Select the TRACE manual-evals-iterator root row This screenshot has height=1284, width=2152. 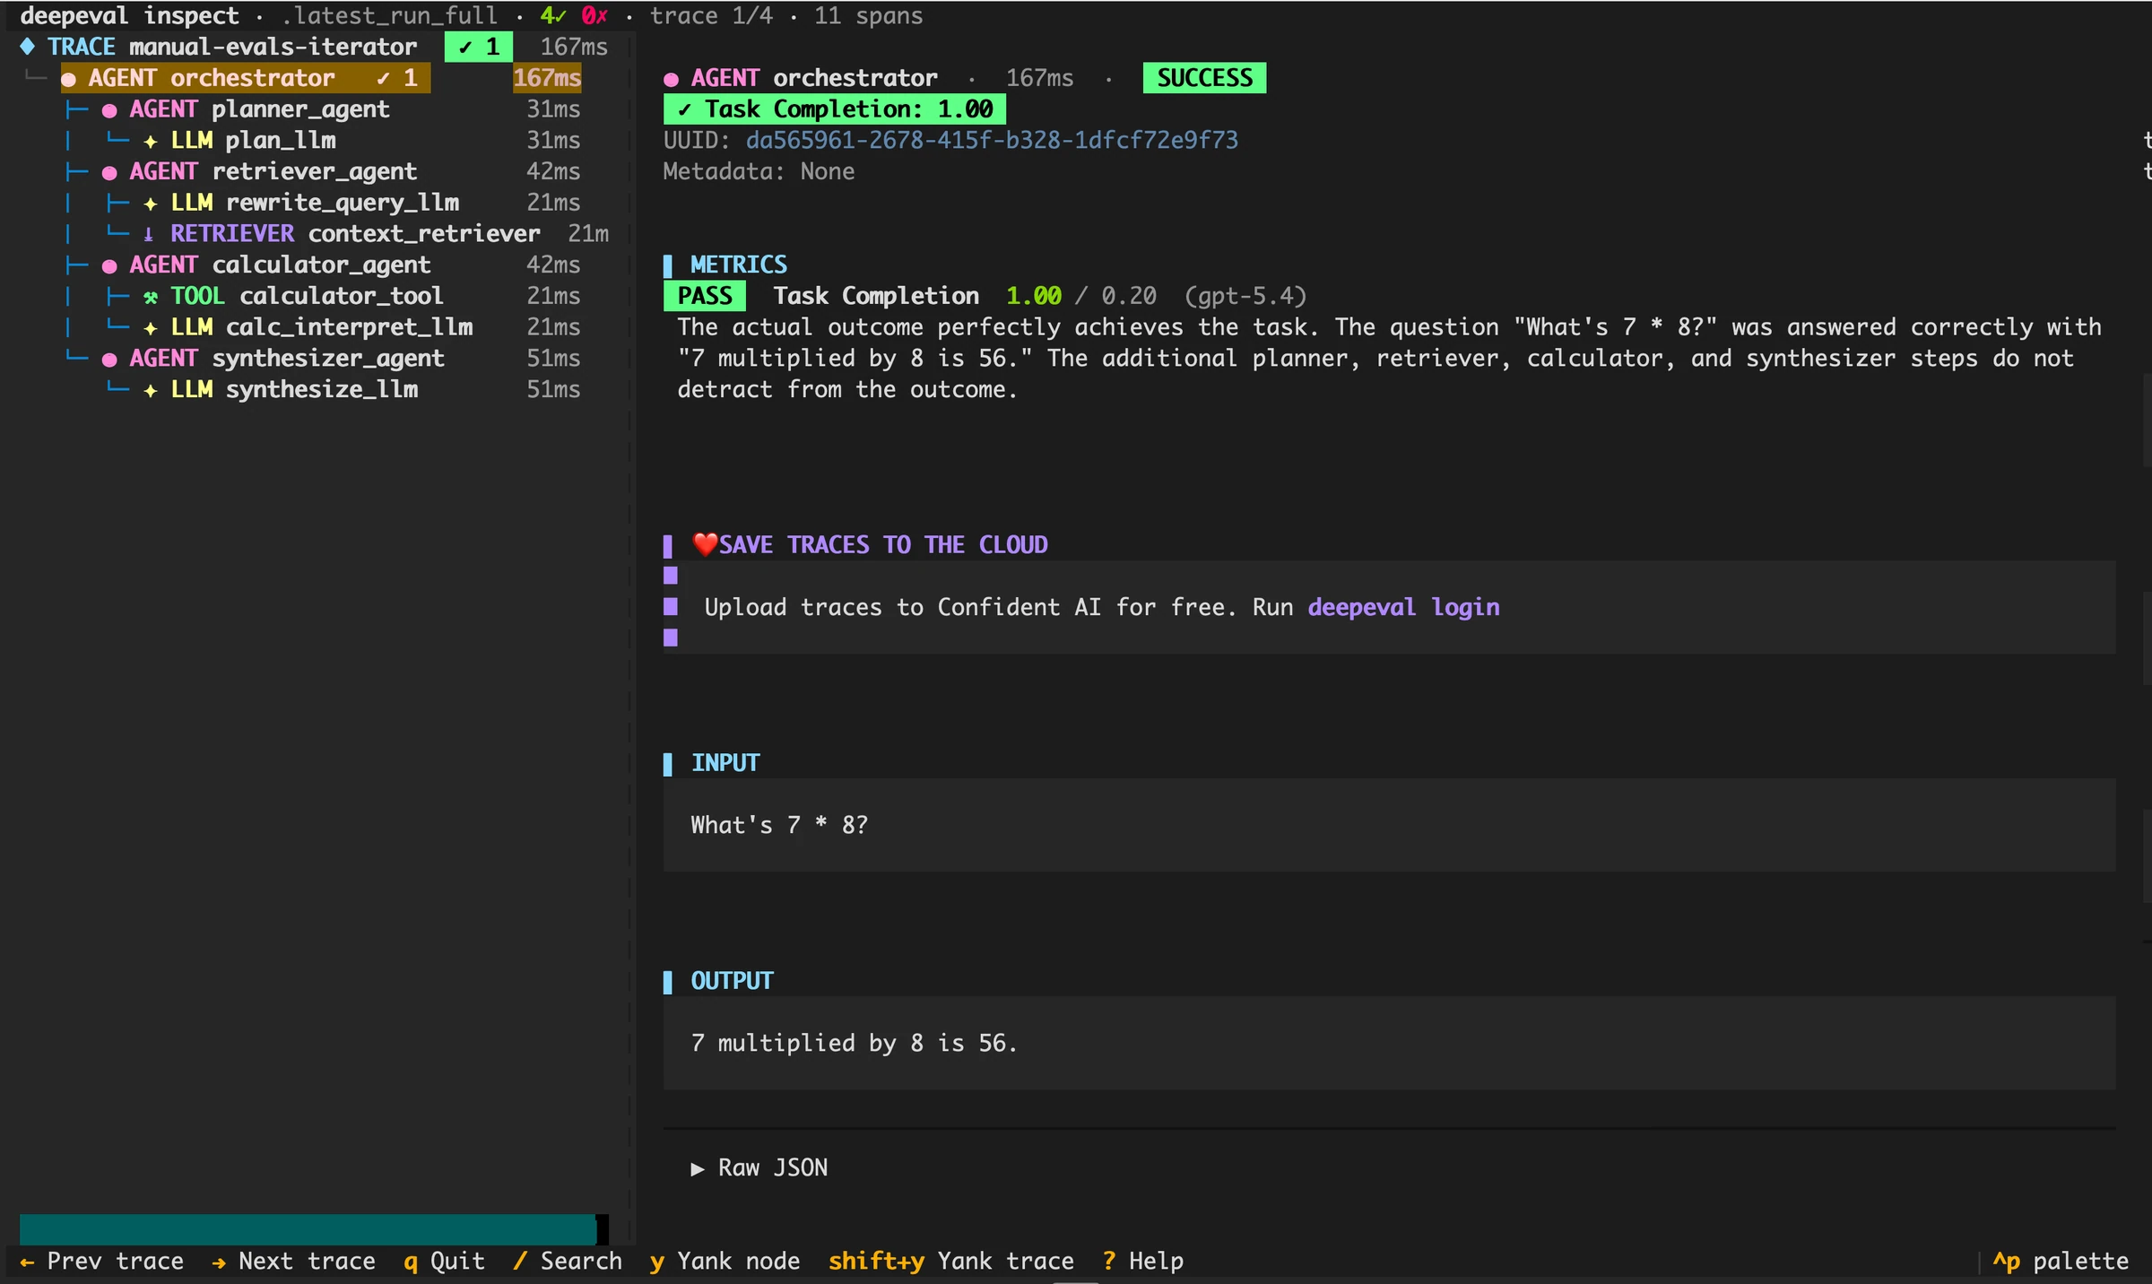tap(314, 47)
